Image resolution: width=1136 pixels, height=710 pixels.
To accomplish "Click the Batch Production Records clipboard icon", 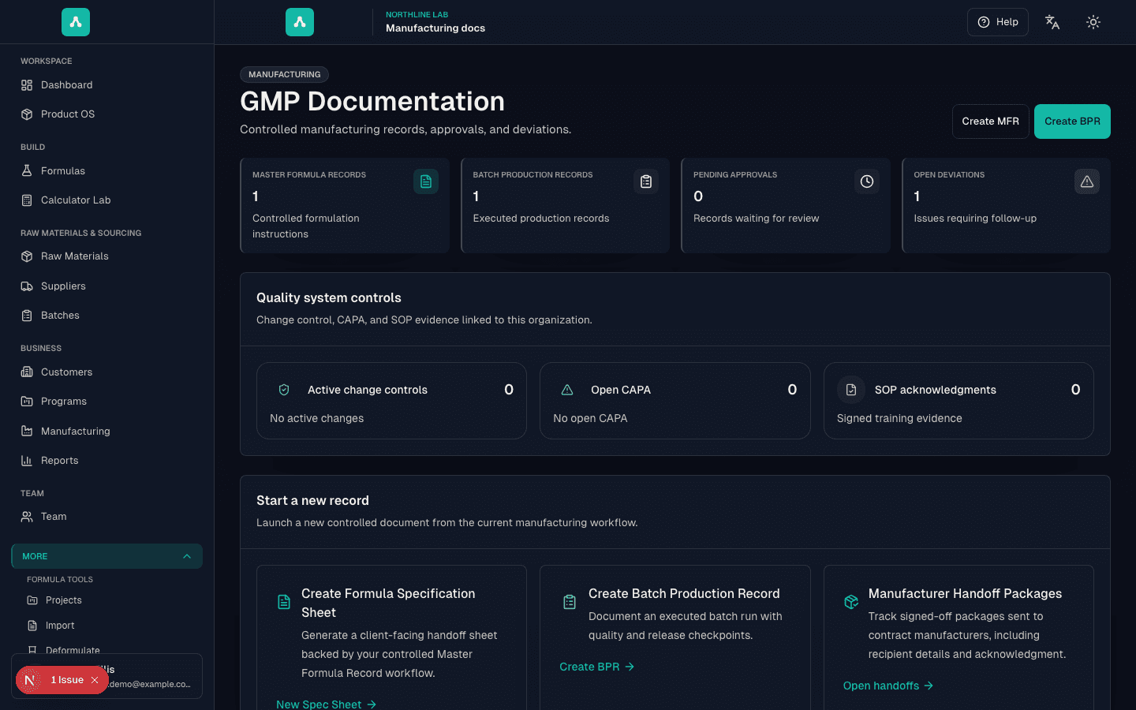I will [x=646, y=181].
